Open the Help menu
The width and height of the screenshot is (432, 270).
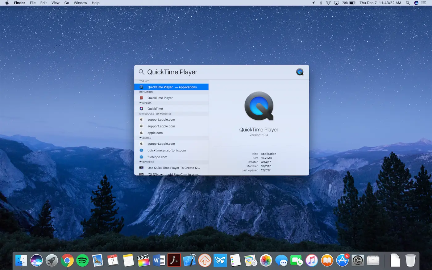pyautogui.click(x=96, y=3)
